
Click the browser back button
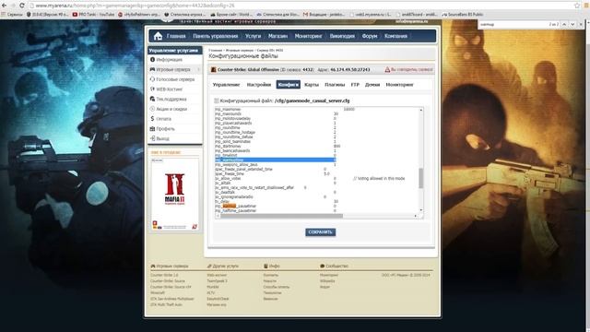point(4,6)
